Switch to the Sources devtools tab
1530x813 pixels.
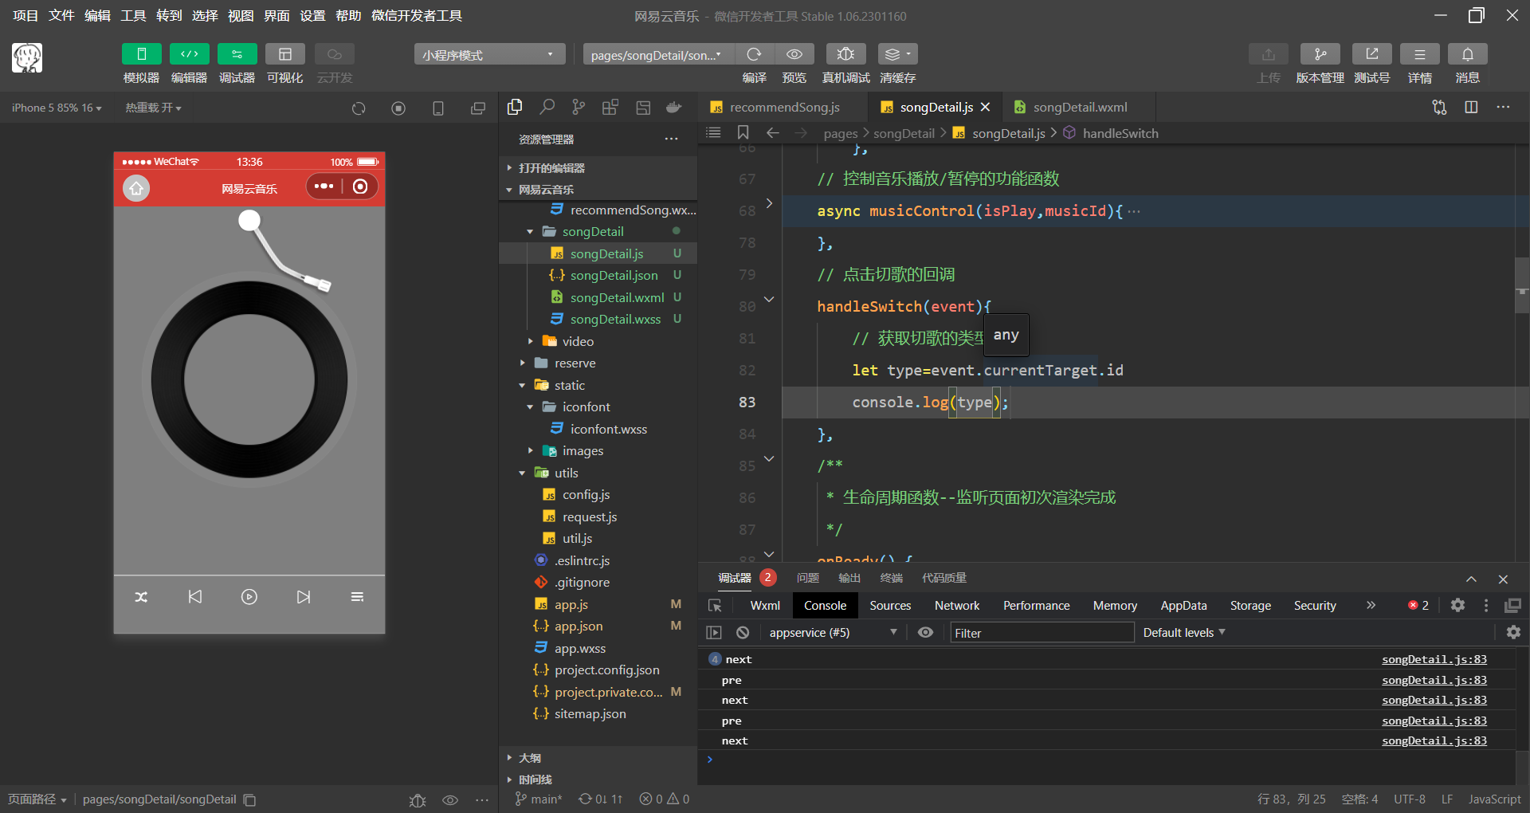(x=890, y=606)
